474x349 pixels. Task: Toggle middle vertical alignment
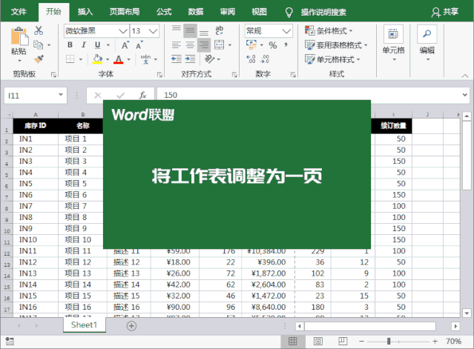190,30
